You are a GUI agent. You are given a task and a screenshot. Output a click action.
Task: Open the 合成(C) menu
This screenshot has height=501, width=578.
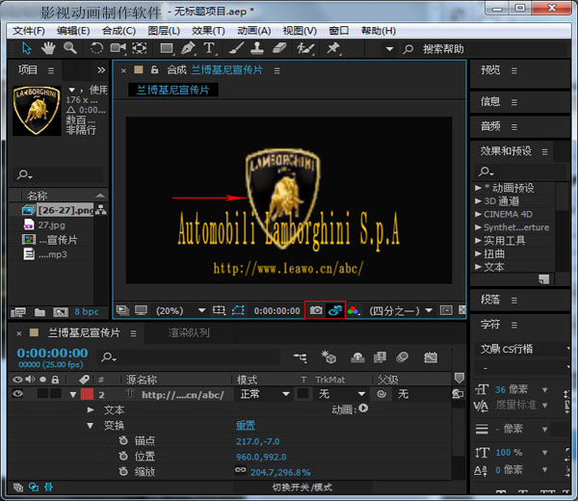tap(118, 31)
